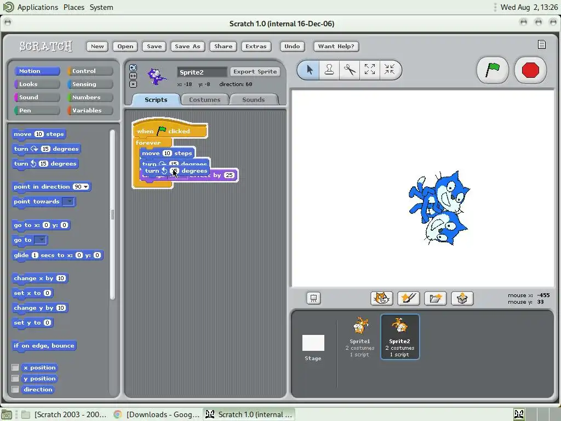
Task: Select the shrink sprite tool
Action: tap(390, 70)
